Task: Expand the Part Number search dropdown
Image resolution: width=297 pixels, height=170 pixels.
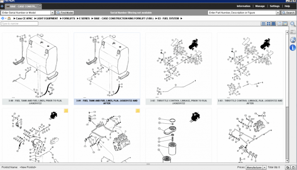Action: click(x=278, y=13)
